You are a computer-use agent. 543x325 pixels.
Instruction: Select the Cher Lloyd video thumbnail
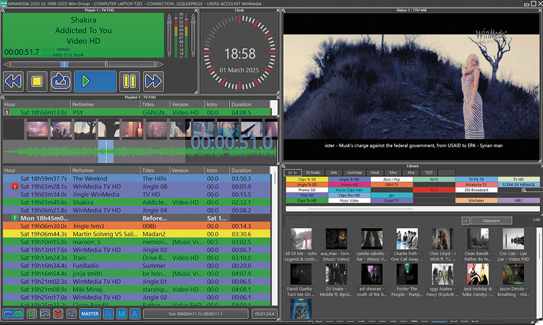tap(442, 239)
